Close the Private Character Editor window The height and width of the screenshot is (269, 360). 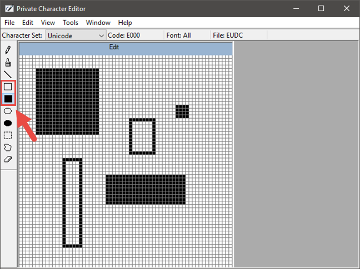pyautogui.click(x=347, y=9)
